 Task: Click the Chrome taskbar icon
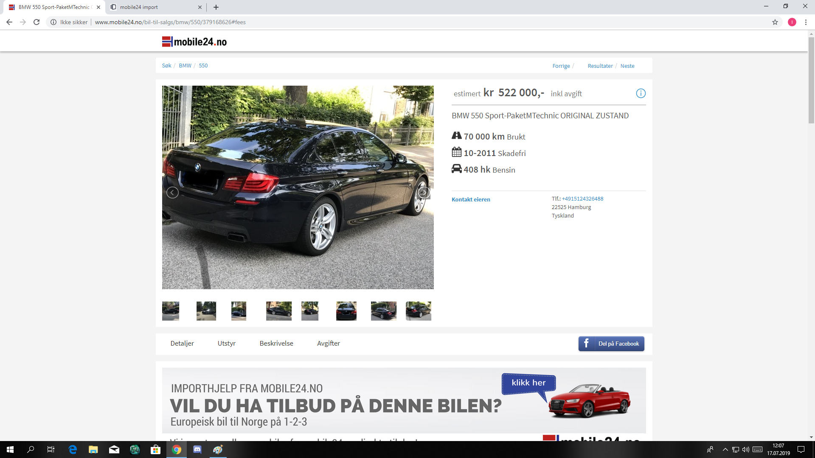(x=177, y=450)
